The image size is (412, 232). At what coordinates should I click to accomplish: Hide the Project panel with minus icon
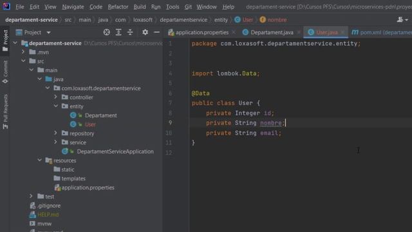click(x=156, y=32)
